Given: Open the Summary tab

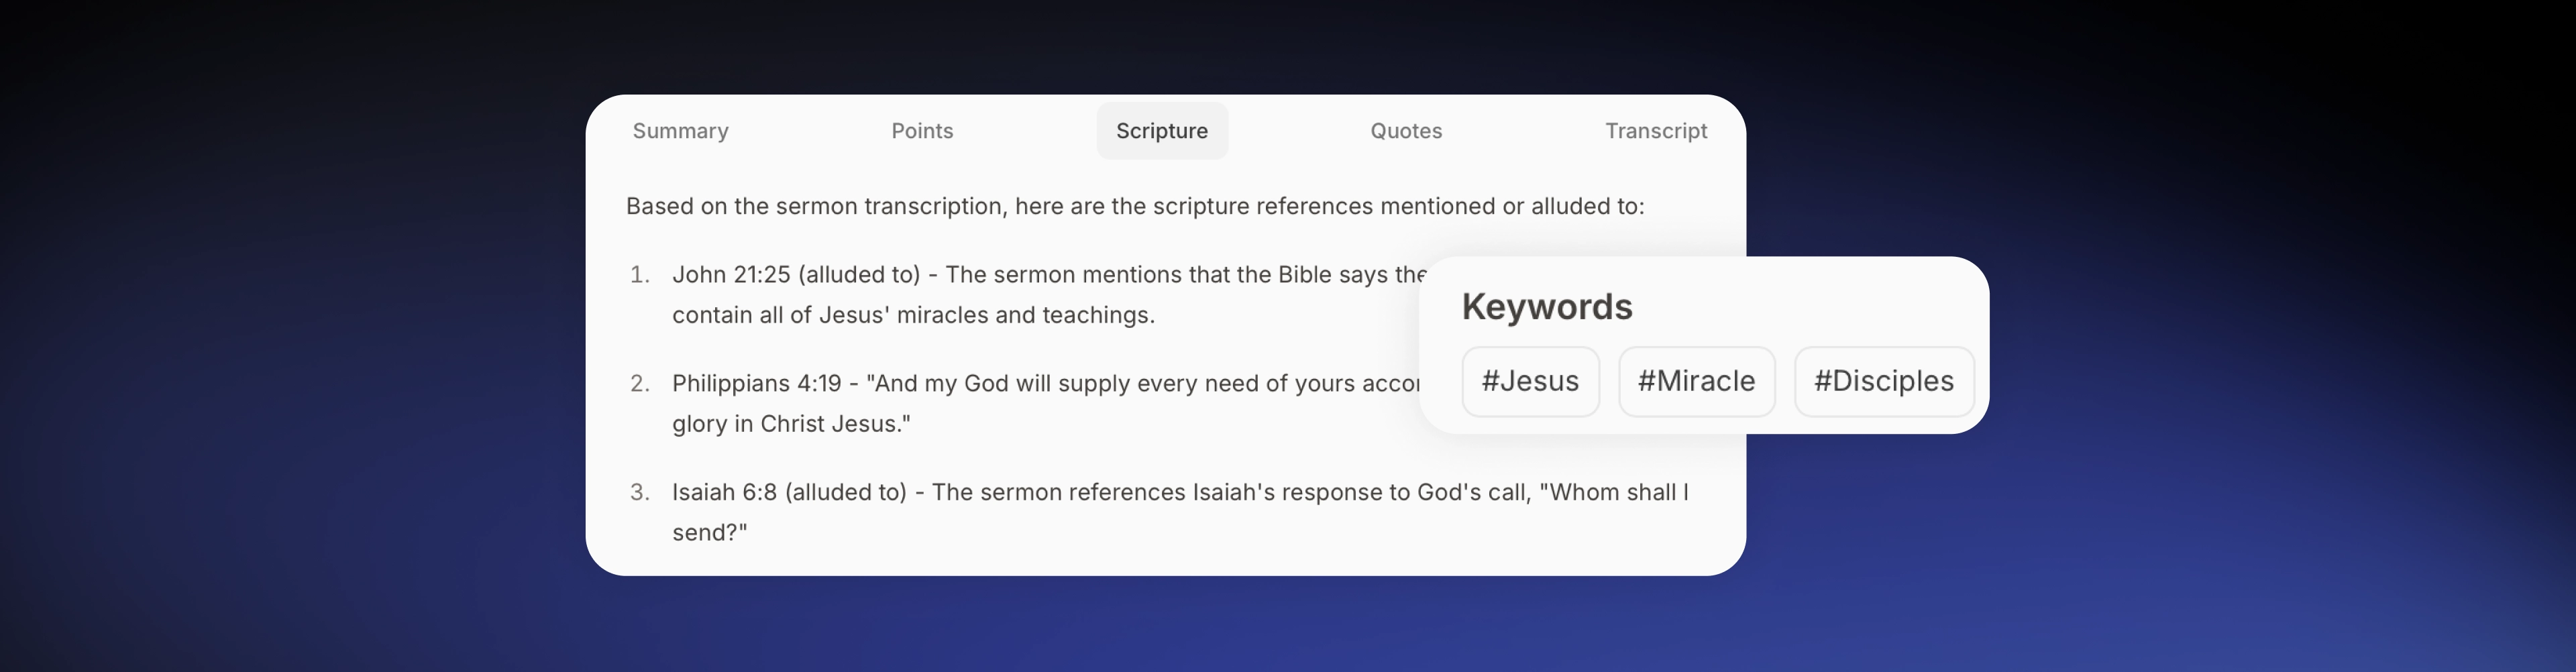Looking at the screenshot, I should tap(680, 131).
